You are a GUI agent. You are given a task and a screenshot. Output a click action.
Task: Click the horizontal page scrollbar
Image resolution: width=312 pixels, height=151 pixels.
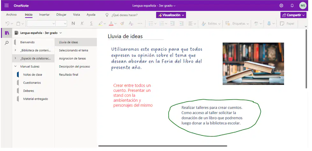[x=163, y=146]
